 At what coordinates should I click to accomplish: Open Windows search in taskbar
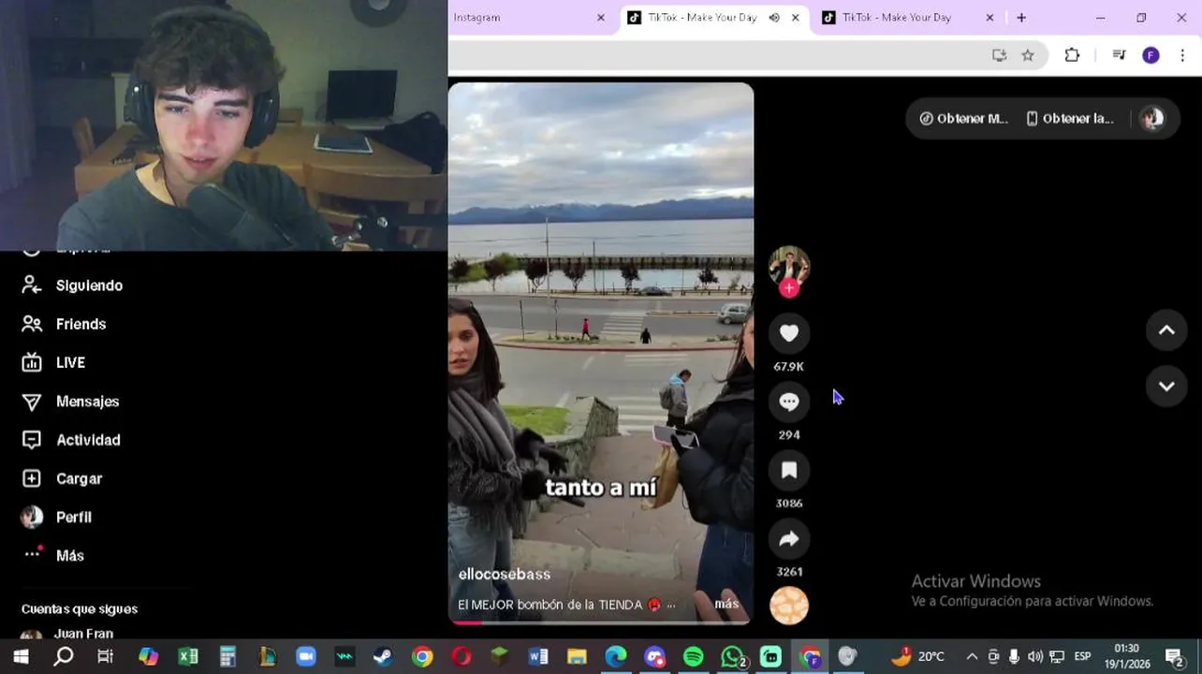[x=64, y=657]
